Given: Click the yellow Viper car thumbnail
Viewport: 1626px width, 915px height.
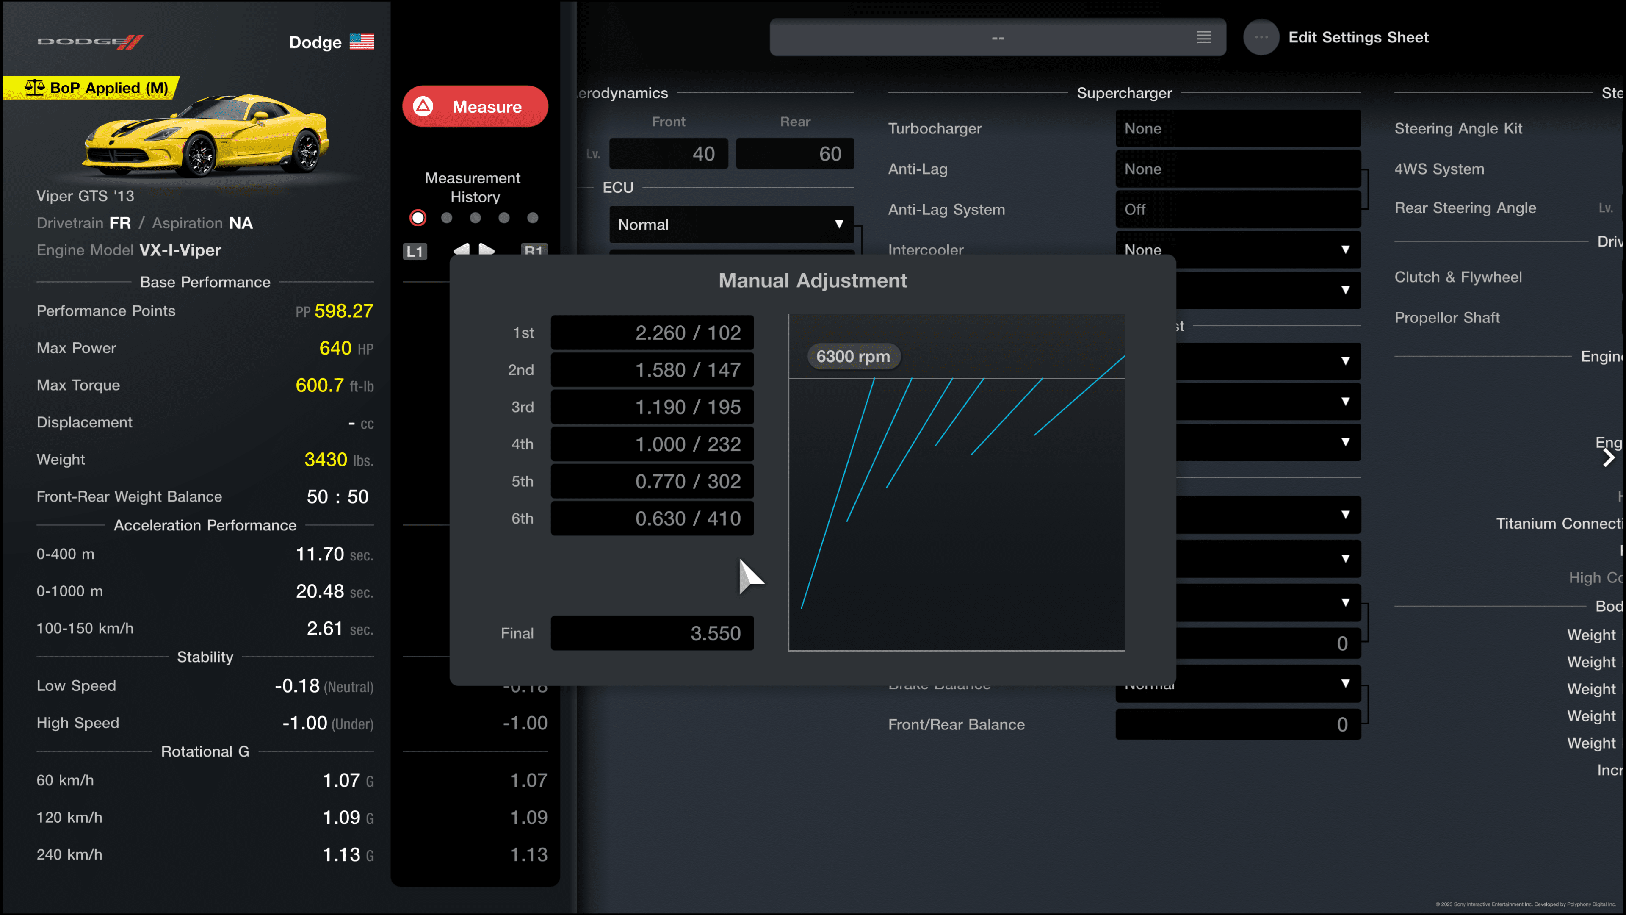Looking at the screenshot, I should pyautogui.click(x=206, y=135).
